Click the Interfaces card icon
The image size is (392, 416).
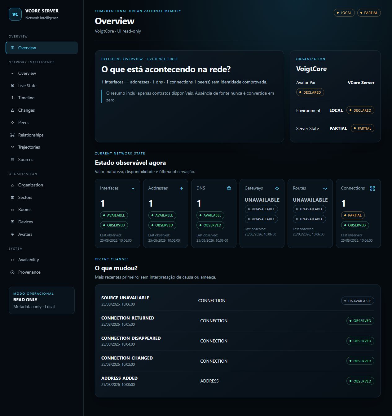pos(133,188)
